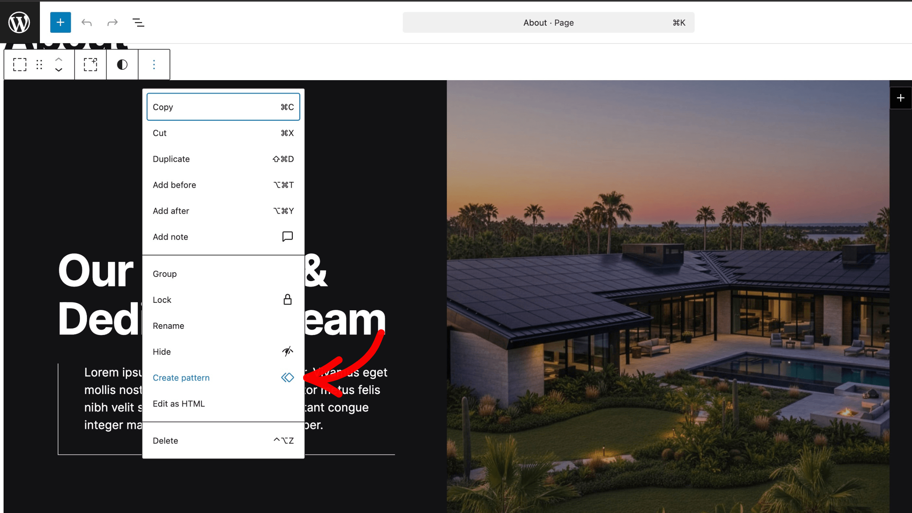Click the block type icon in block toolbar

(20, 64)
